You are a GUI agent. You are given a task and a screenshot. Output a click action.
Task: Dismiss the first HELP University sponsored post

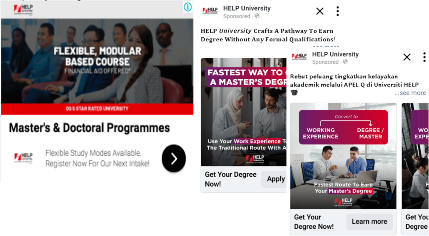pyautogui.click(x=320, y=11)
